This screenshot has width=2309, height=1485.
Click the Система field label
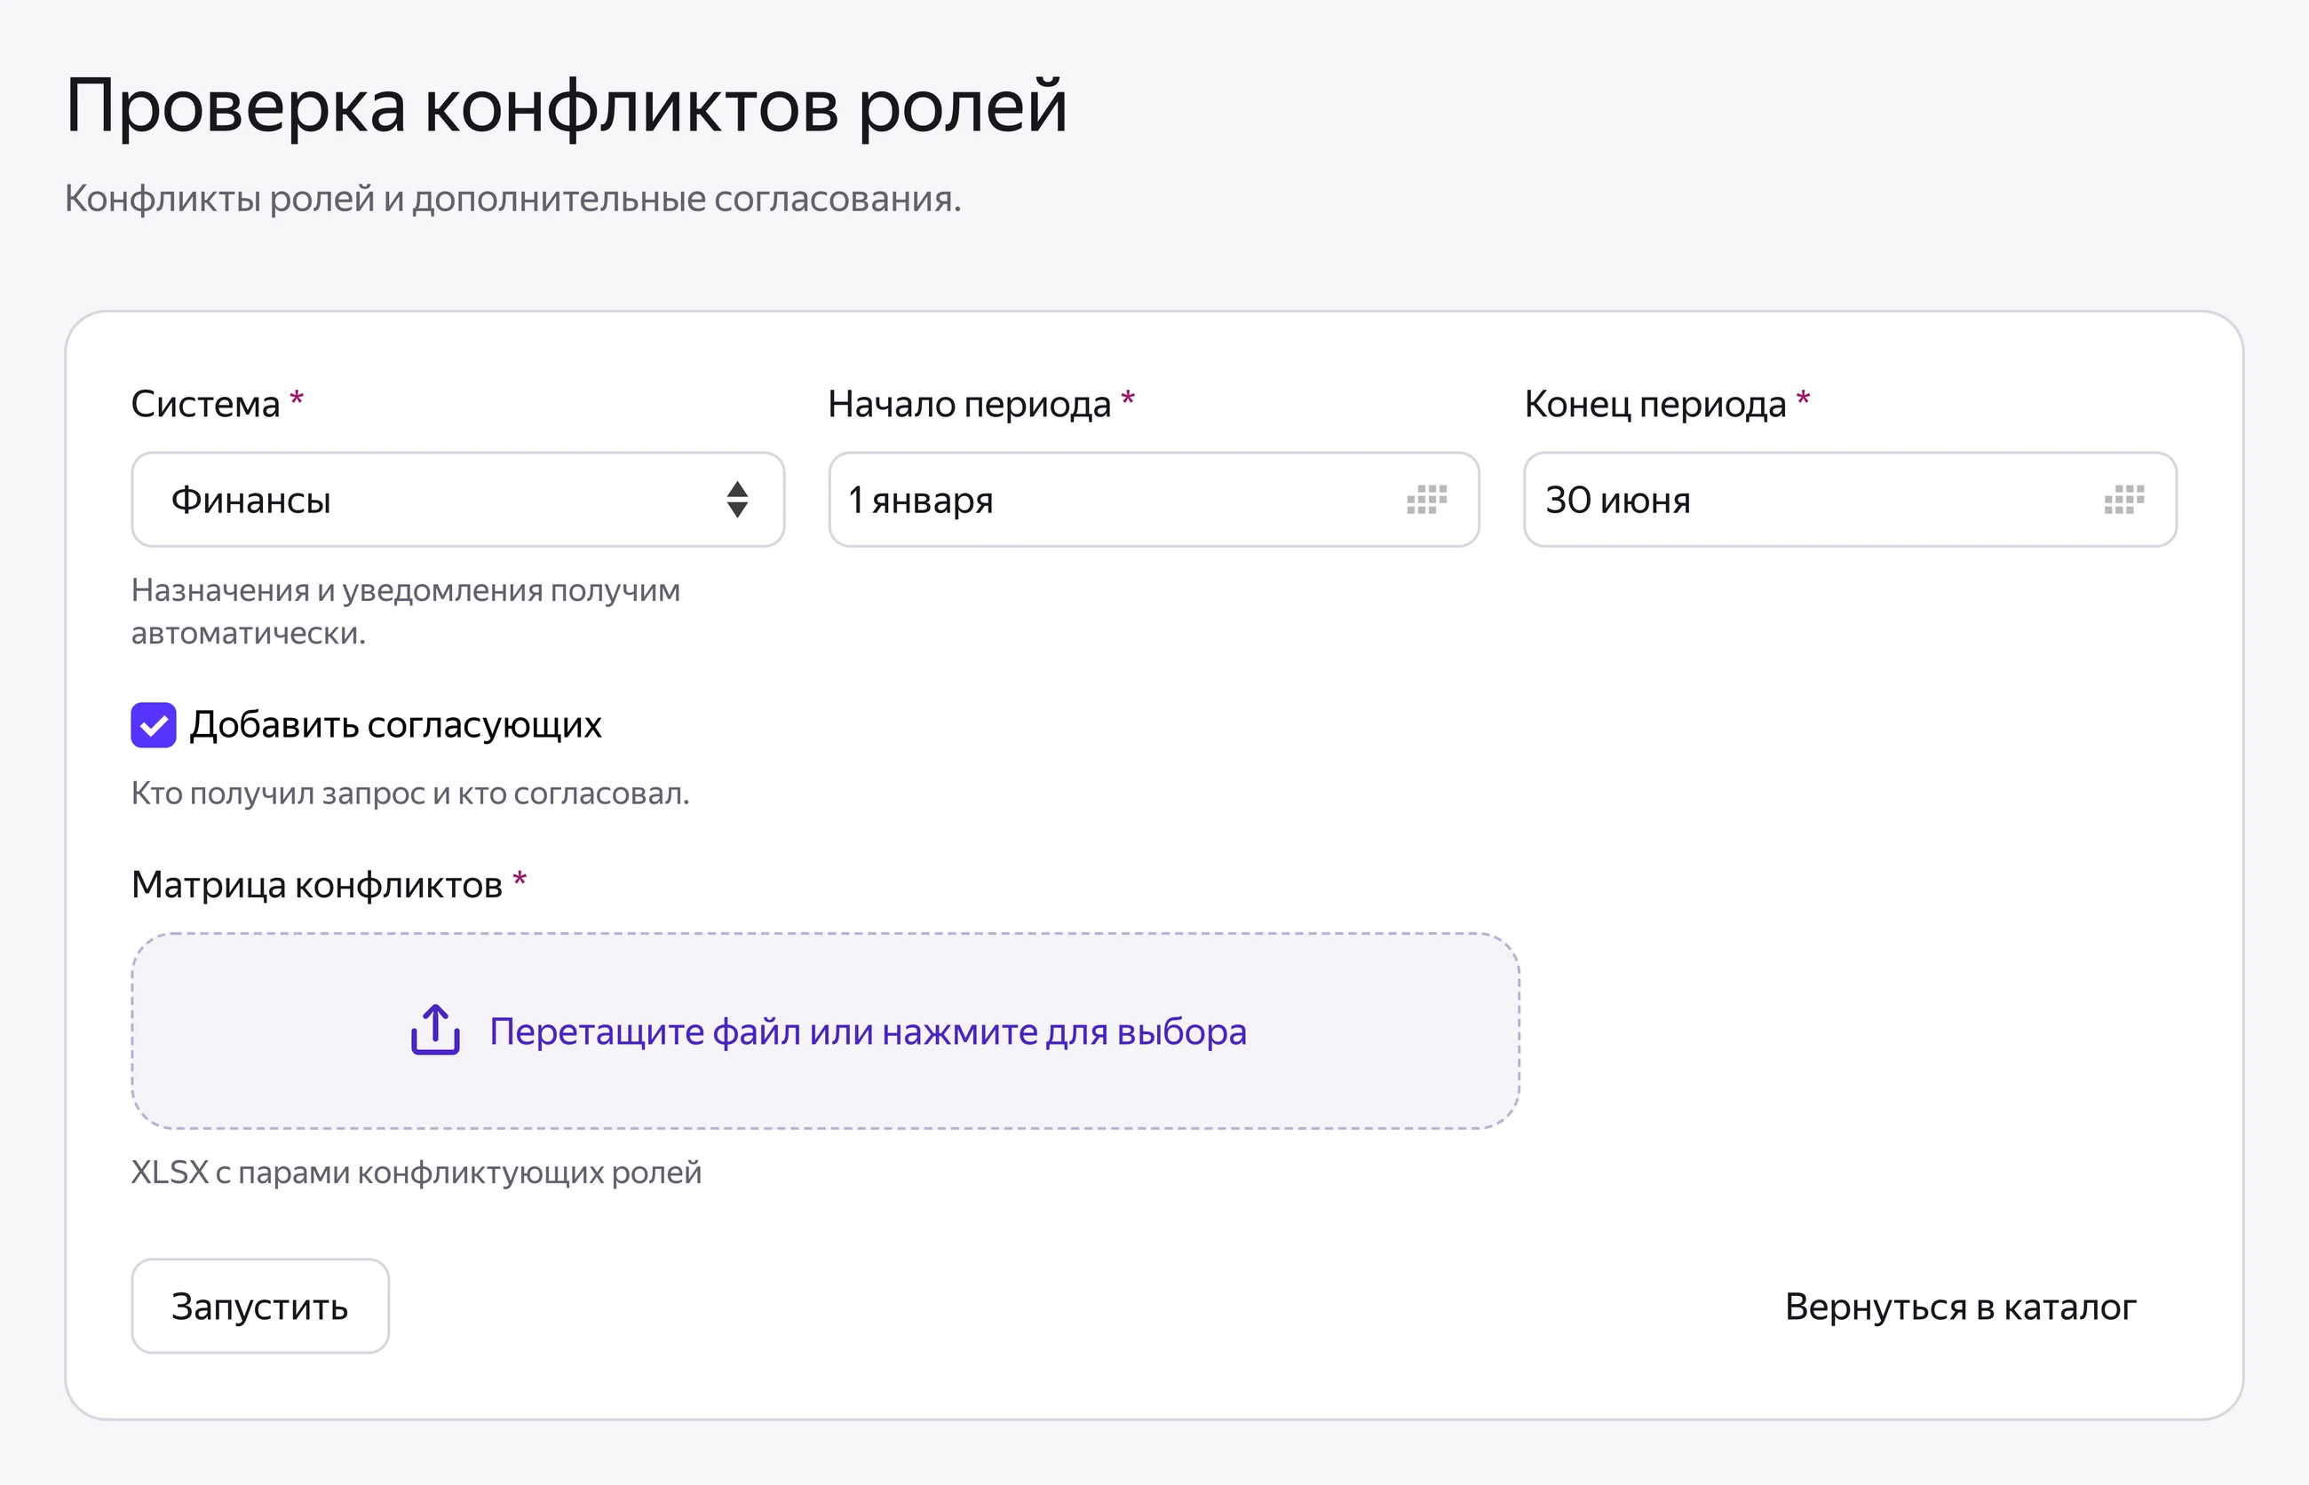click(205, 404)
